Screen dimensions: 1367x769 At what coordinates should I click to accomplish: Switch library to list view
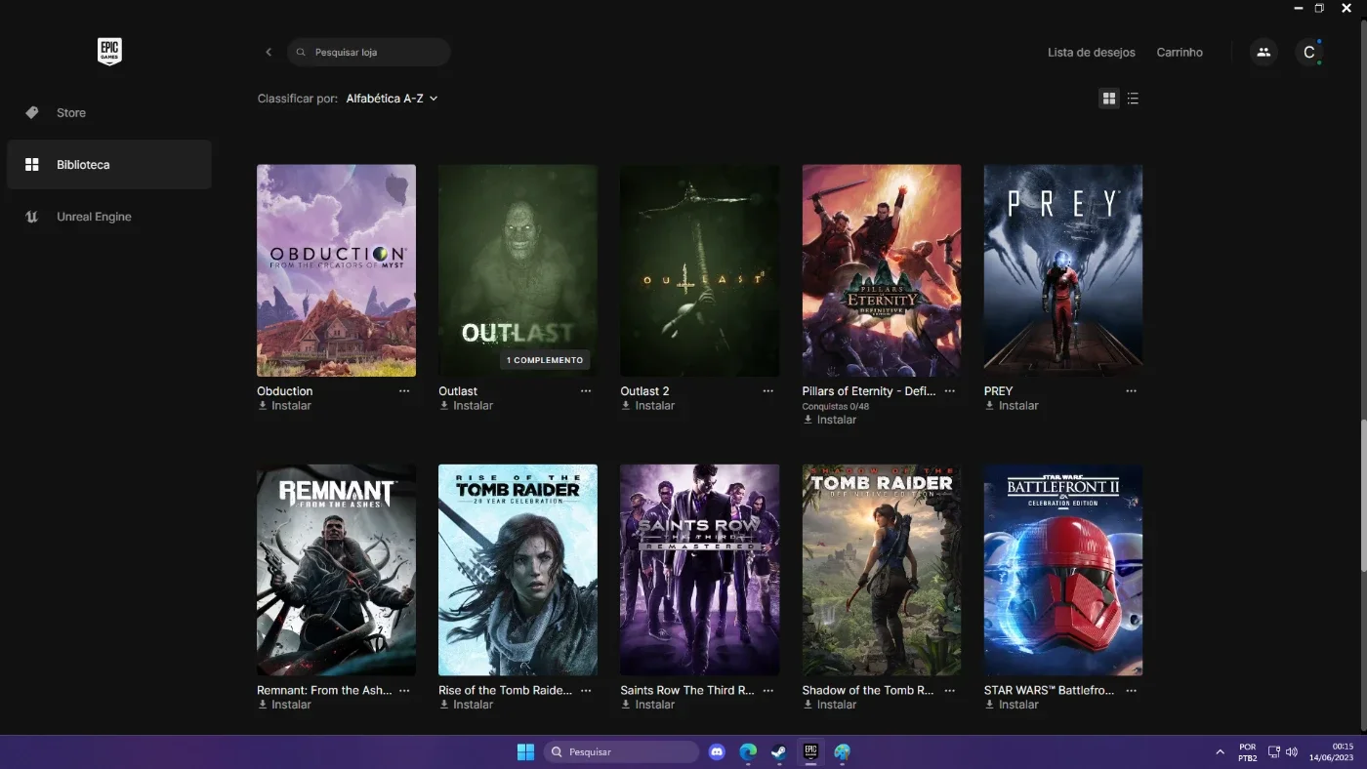point(1133,99)
